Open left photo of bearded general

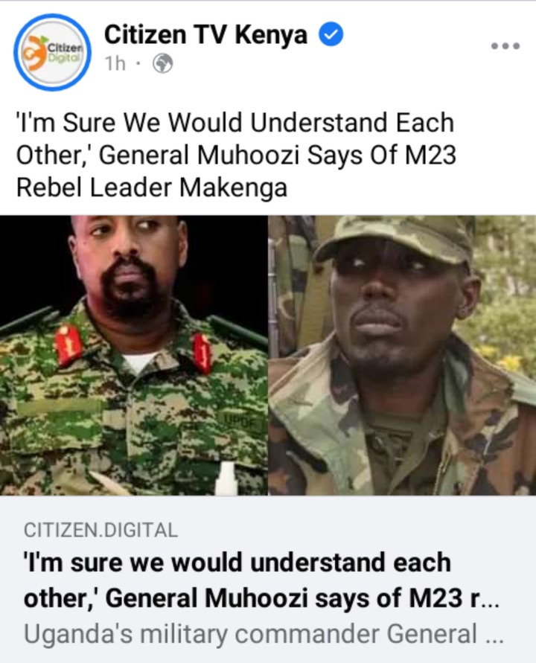134,355
